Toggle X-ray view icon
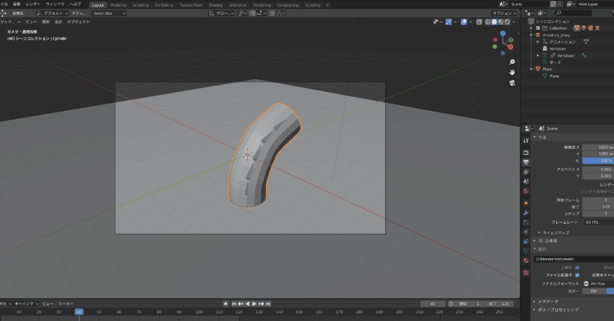614x321 pixels. (479, 22)
